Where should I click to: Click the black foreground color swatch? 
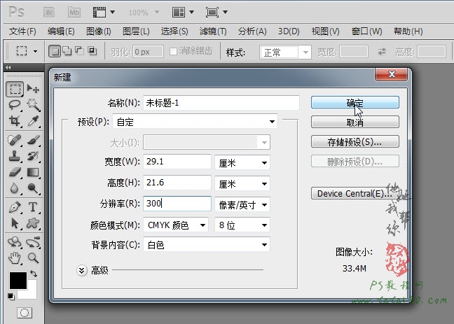coord(18,280)
